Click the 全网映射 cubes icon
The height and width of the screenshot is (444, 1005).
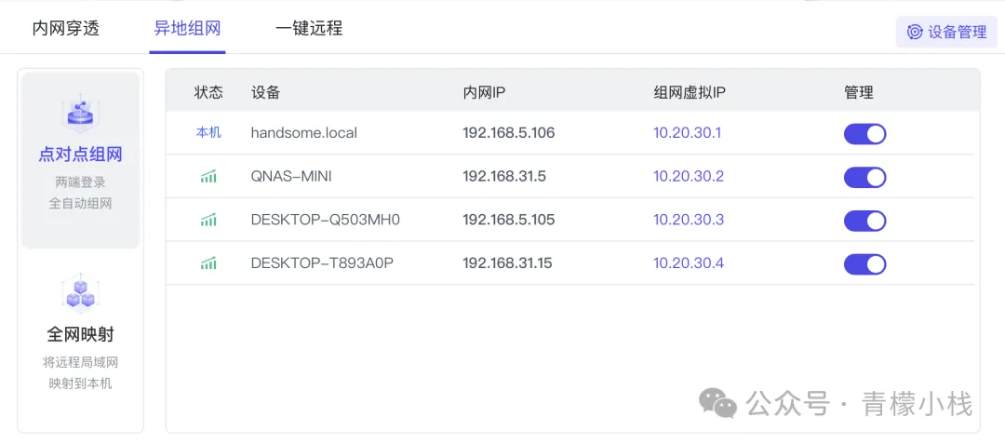[x=80, y=292]
